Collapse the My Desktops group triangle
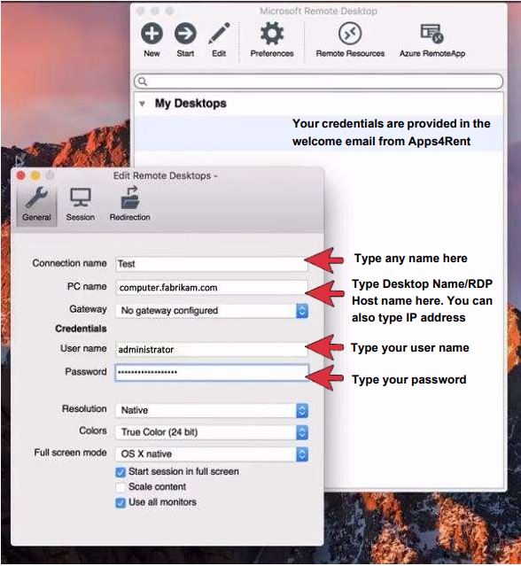Viewport: 521px width, 566px height. (x=143, y=104)
